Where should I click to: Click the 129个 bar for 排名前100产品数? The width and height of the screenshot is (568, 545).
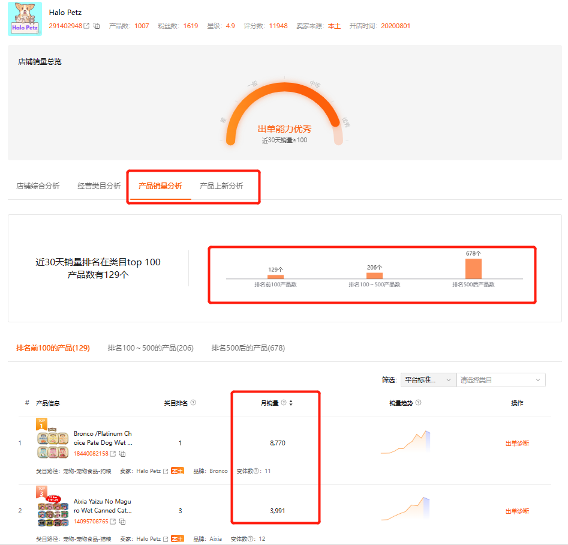click(x=275, y=277)
